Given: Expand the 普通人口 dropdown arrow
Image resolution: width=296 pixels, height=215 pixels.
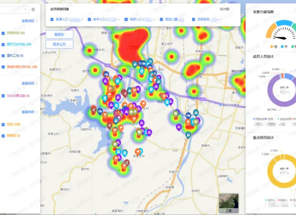Looking at the screenshot, I should (x=82, y=19).
